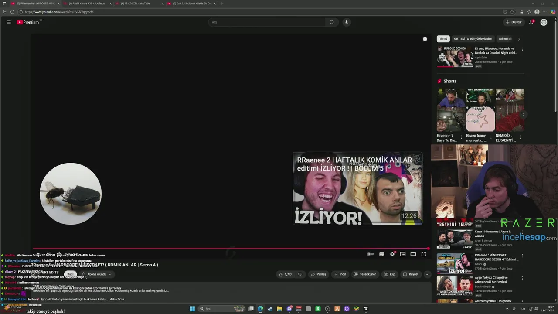Go to the YouTube Premium home logo
The width and height of the screenshot is (558, 314).
28,22
